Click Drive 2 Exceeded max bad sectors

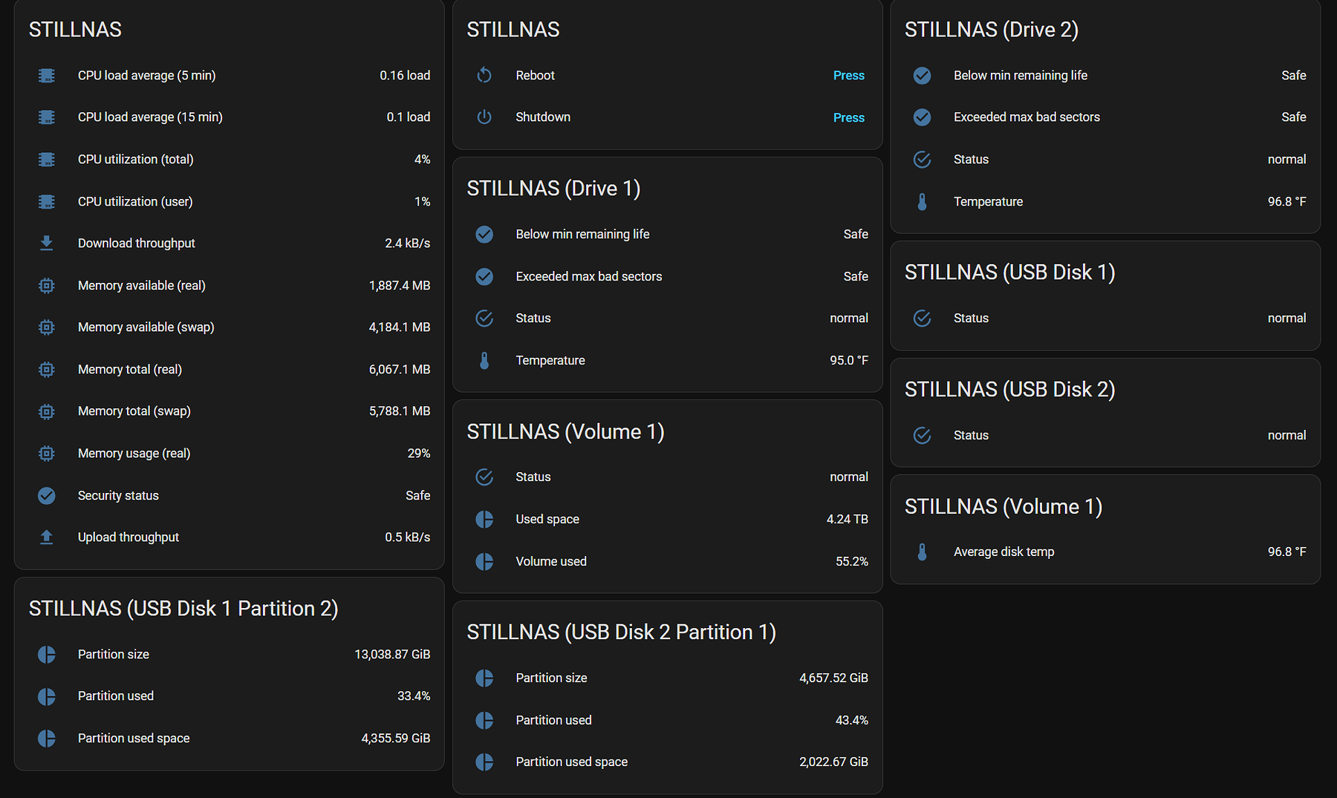pyautogui.click(x=1027, y=117)
